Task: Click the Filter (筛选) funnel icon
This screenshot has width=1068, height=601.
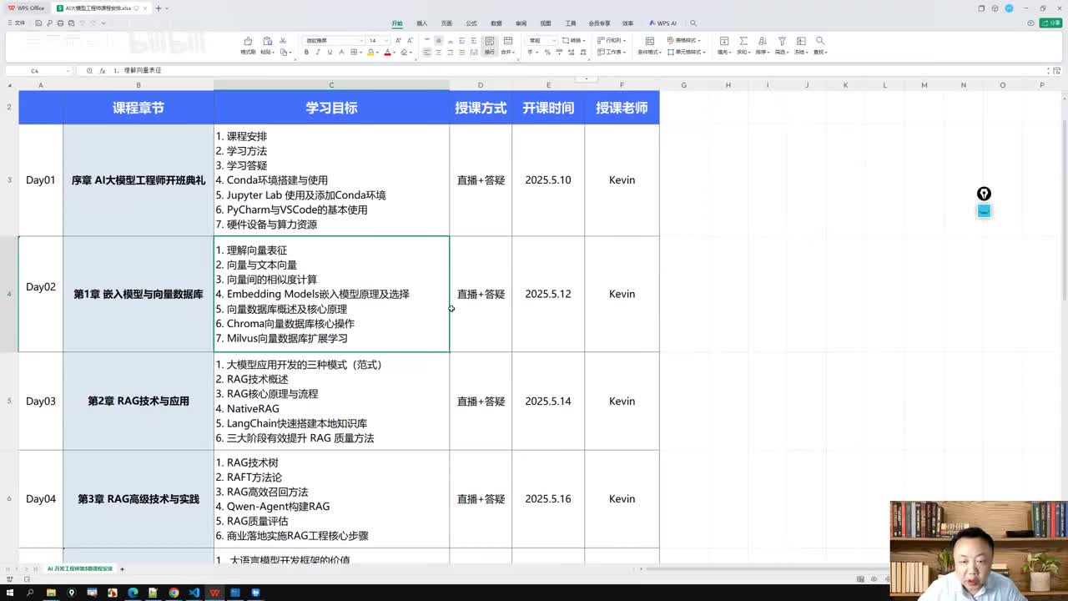Action: tap(782, 41)
